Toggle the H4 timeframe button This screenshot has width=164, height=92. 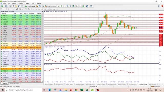coord(48,9)
